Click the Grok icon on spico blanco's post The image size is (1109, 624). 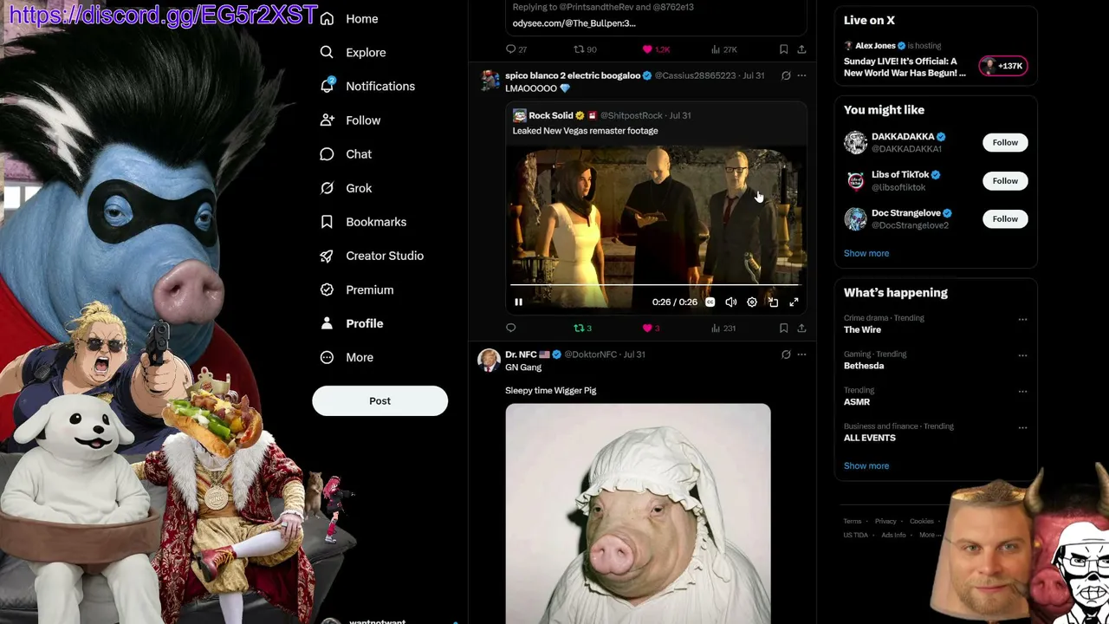coord(786,75)
